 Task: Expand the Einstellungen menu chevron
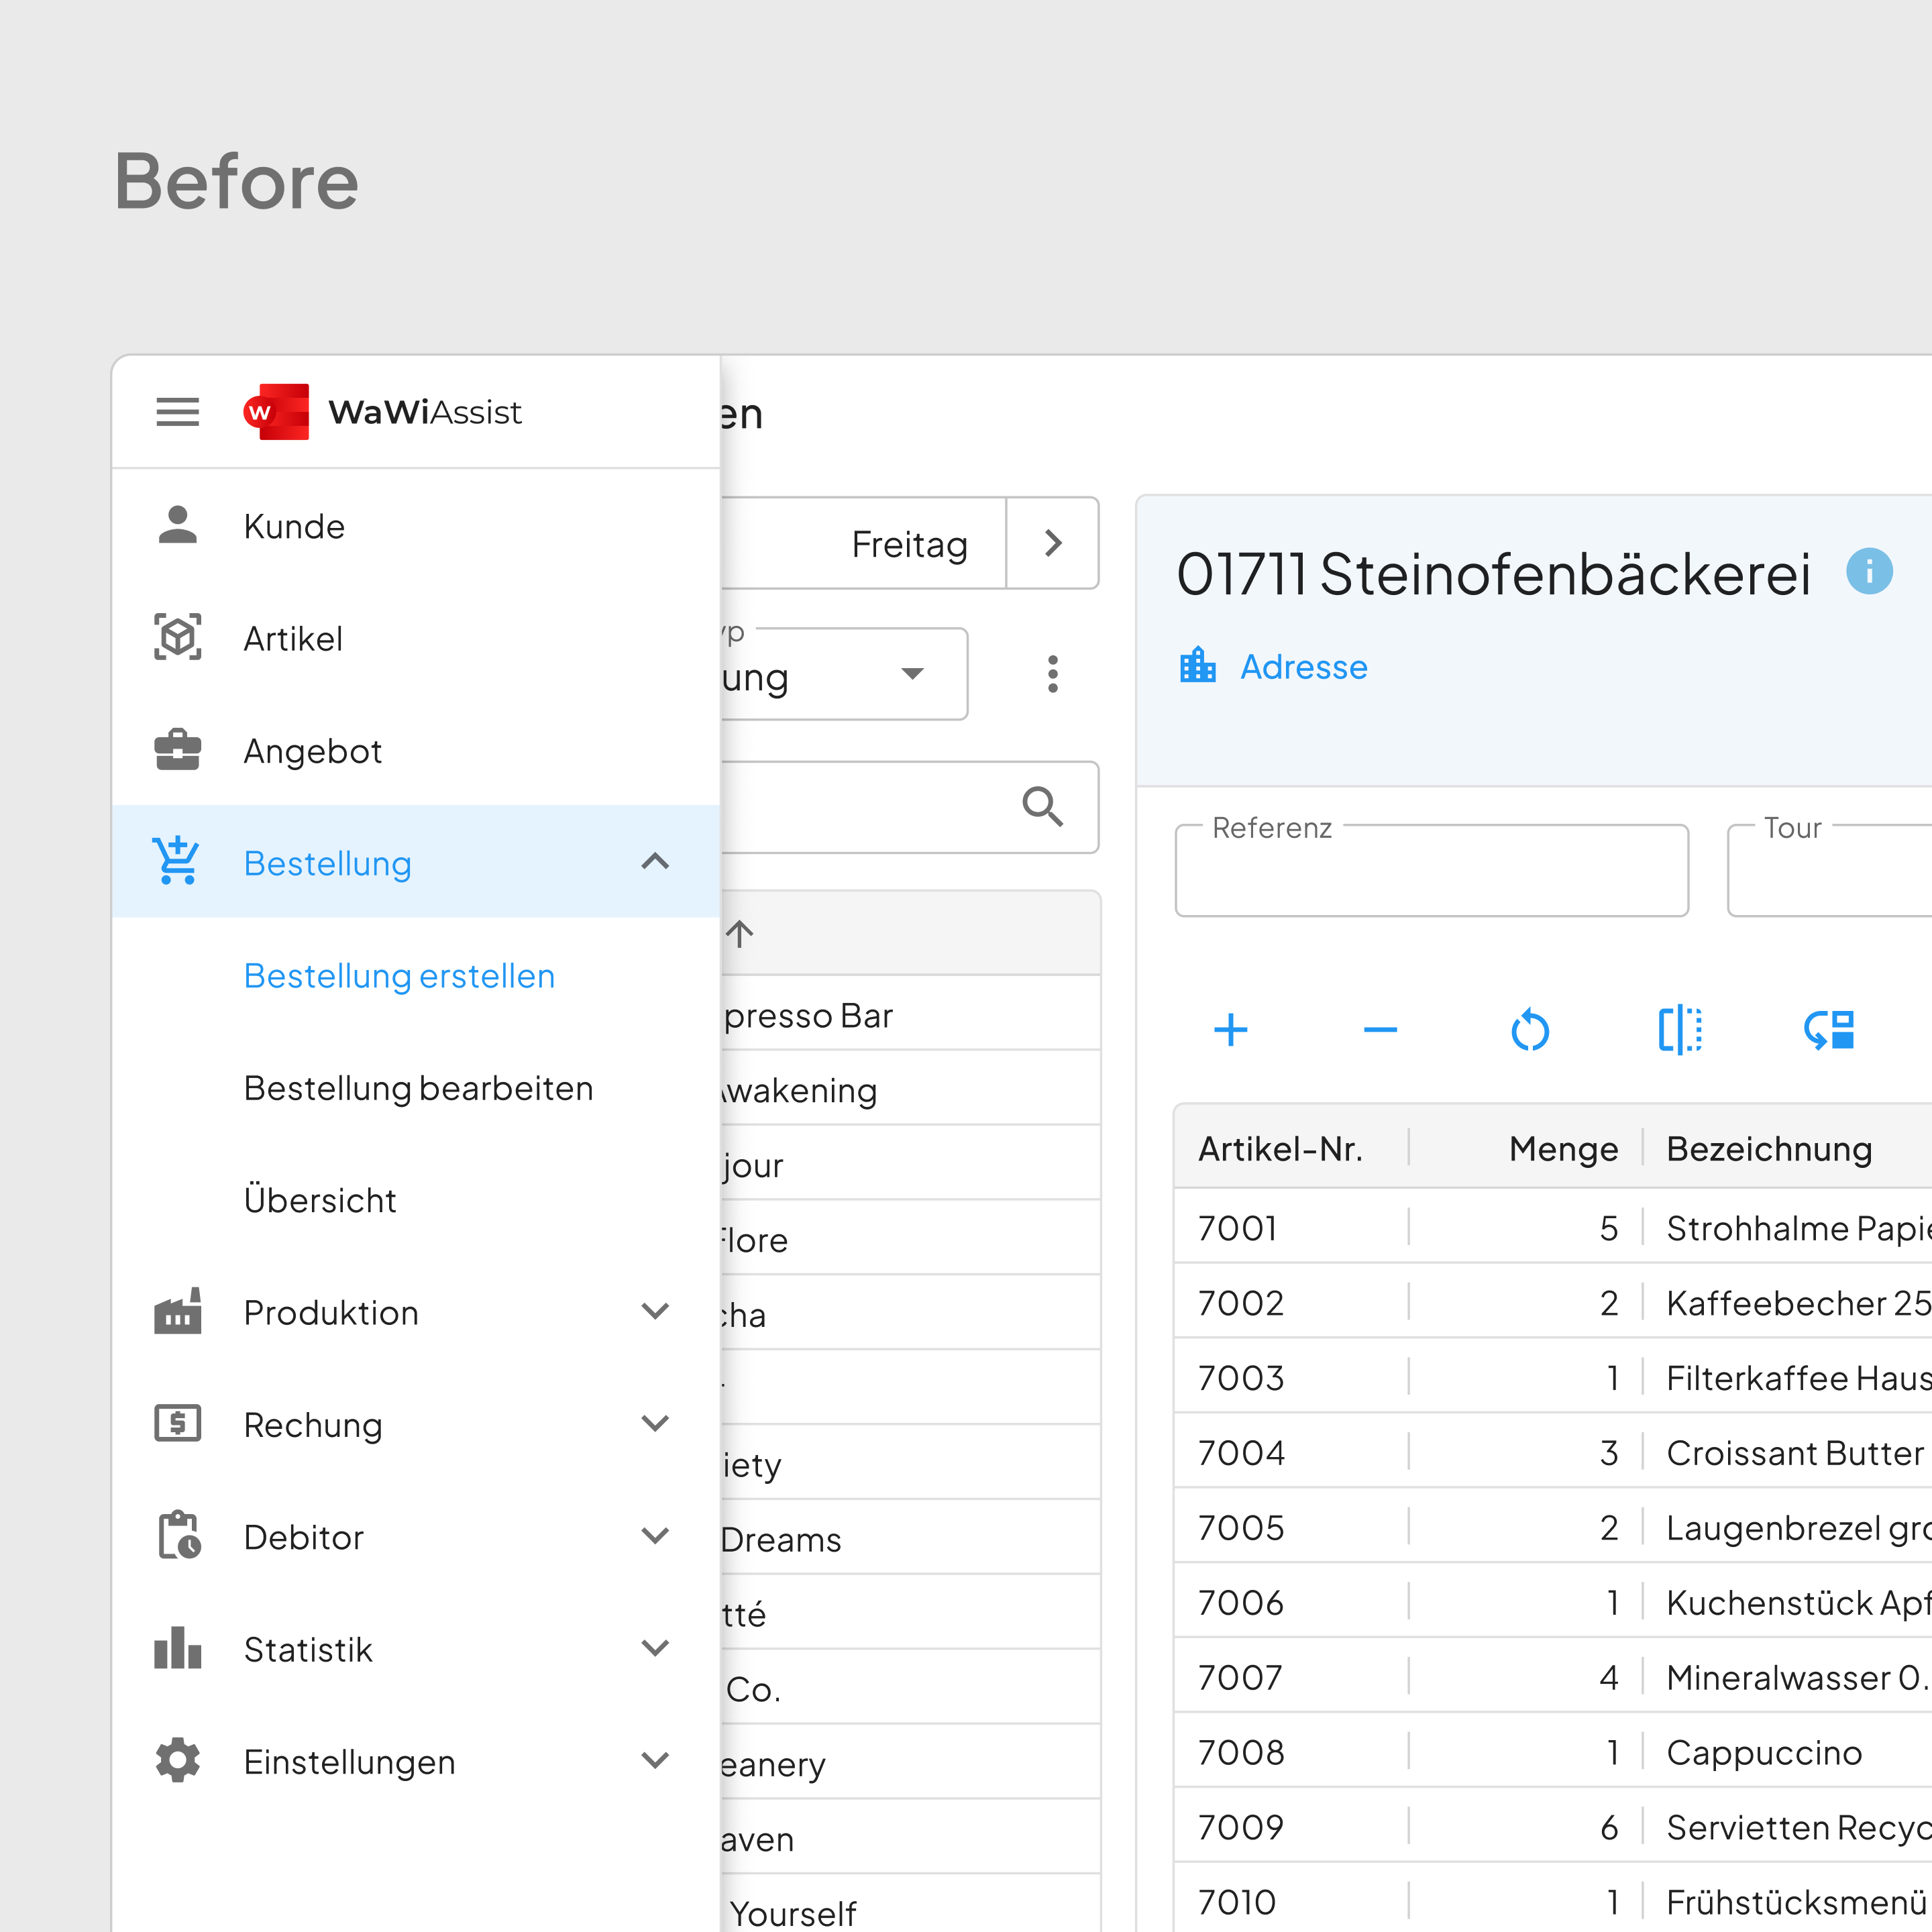(655, 1760)
